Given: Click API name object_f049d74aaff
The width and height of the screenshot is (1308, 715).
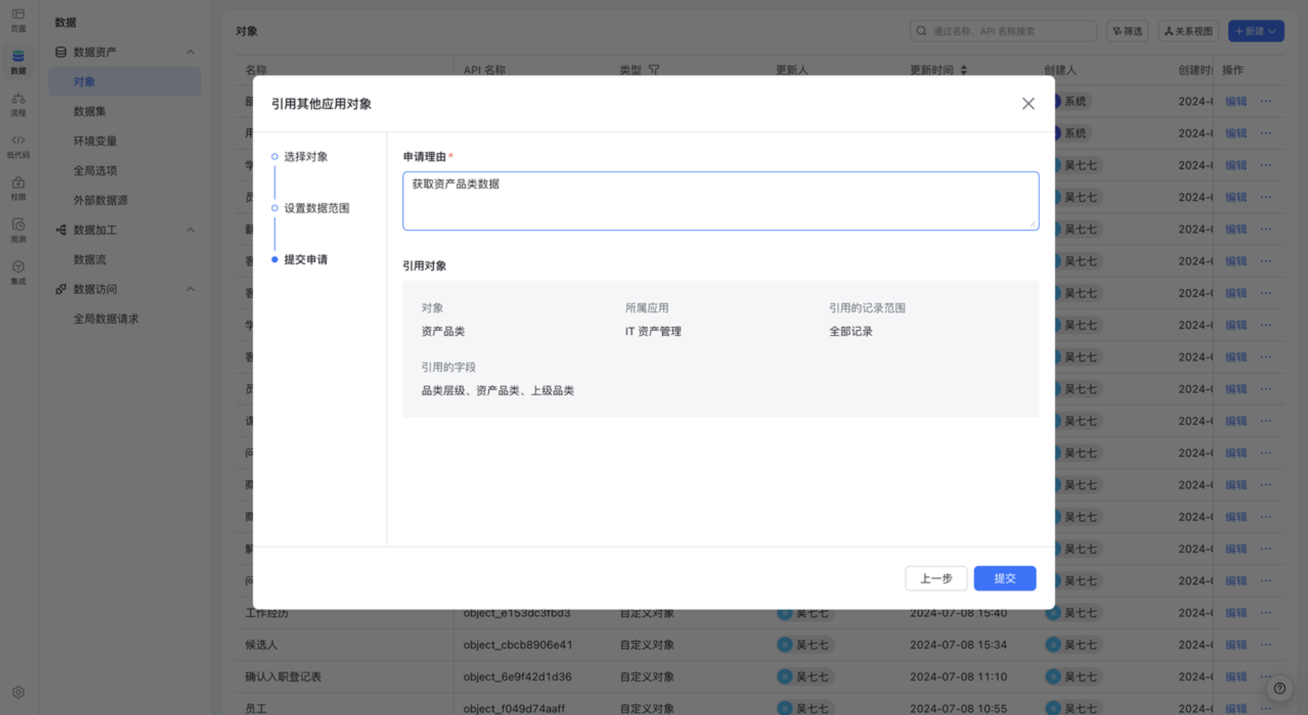Looking at the screenshot, I should point(514,708).
